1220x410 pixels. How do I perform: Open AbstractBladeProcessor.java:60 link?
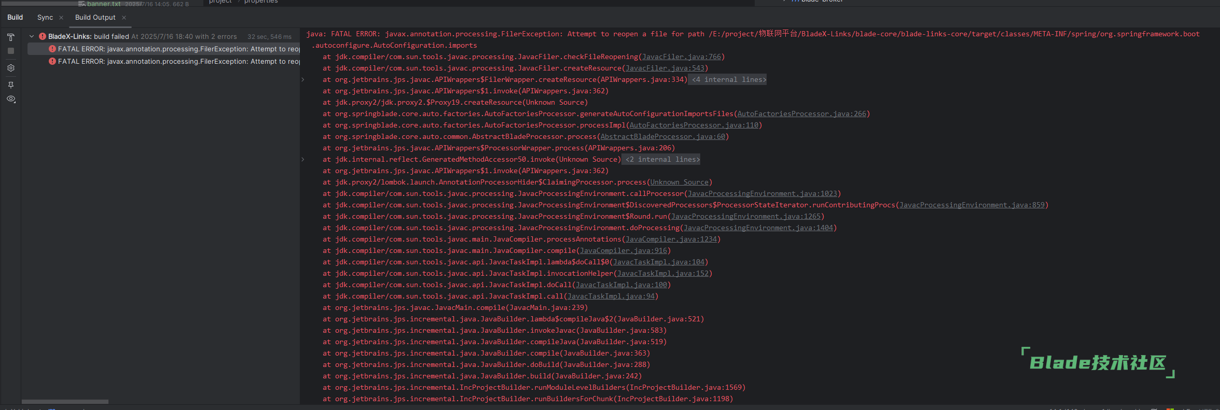662,137
